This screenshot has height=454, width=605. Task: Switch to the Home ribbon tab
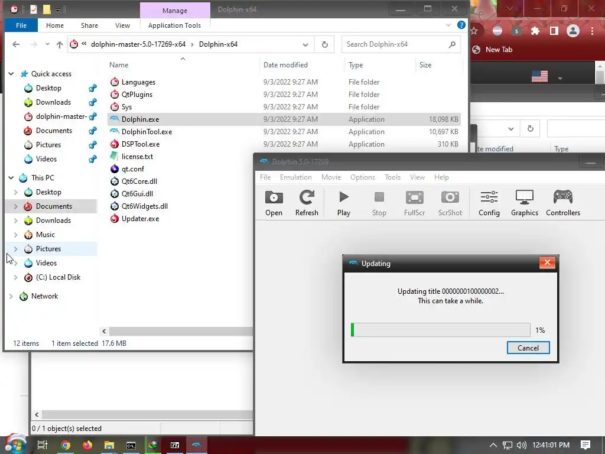pyautogui.click(x=55, y=25)
